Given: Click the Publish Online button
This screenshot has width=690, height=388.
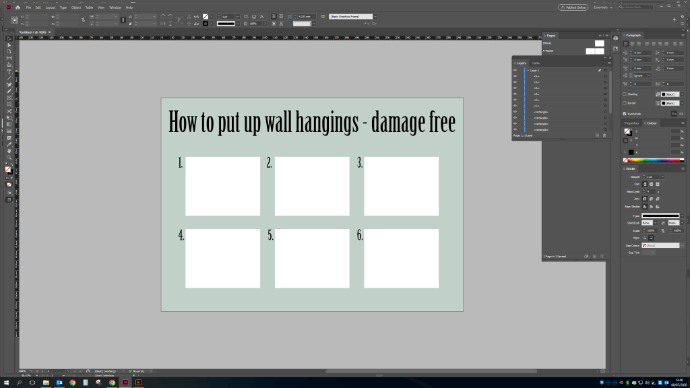Looking at the screenshot, I should [572, 7].
